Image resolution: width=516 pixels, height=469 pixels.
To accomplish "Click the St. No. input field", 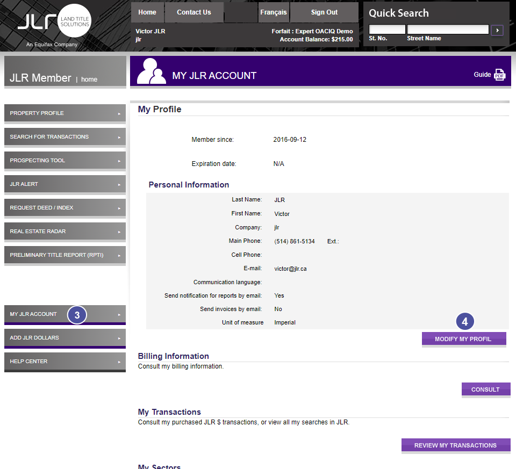I will pos(387,30).
